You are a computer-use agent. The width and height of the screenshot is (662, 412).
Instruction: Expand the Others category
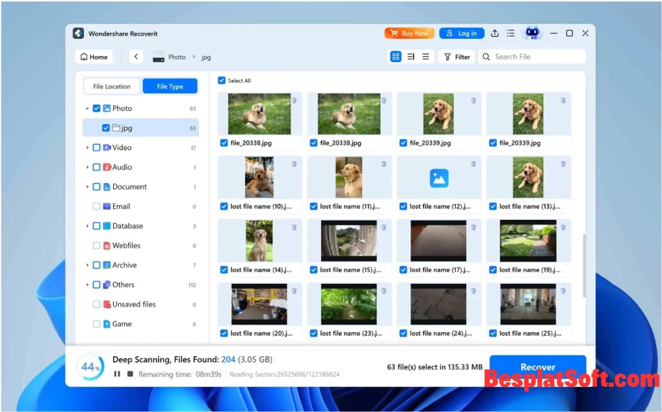point(87,285)
